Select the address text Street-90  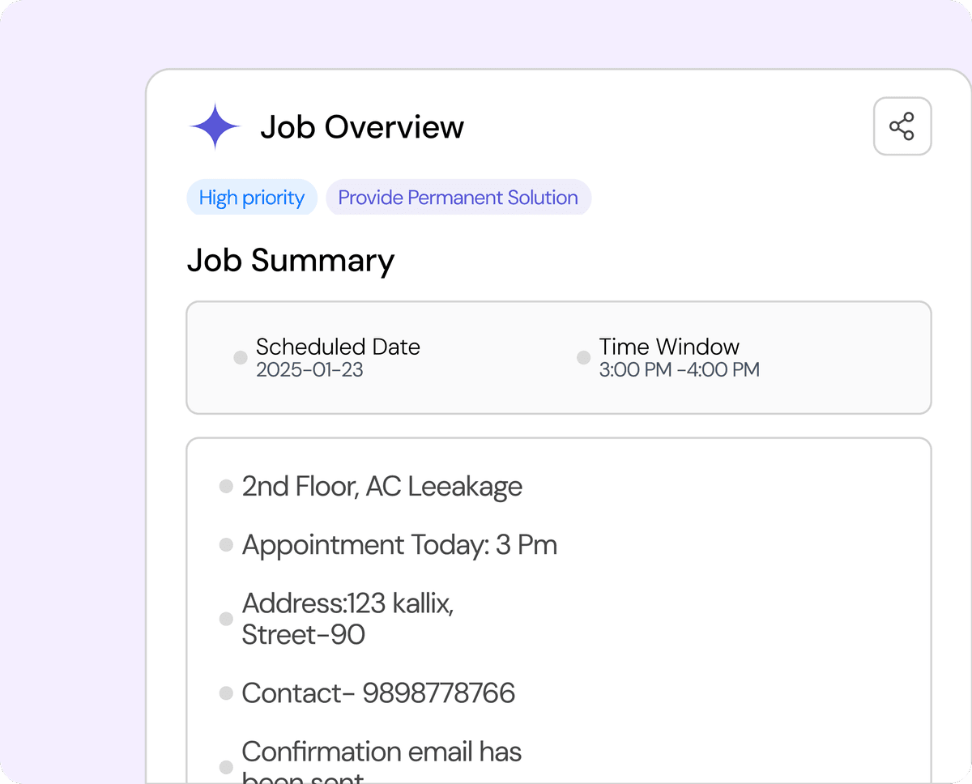tap(303, 634)
